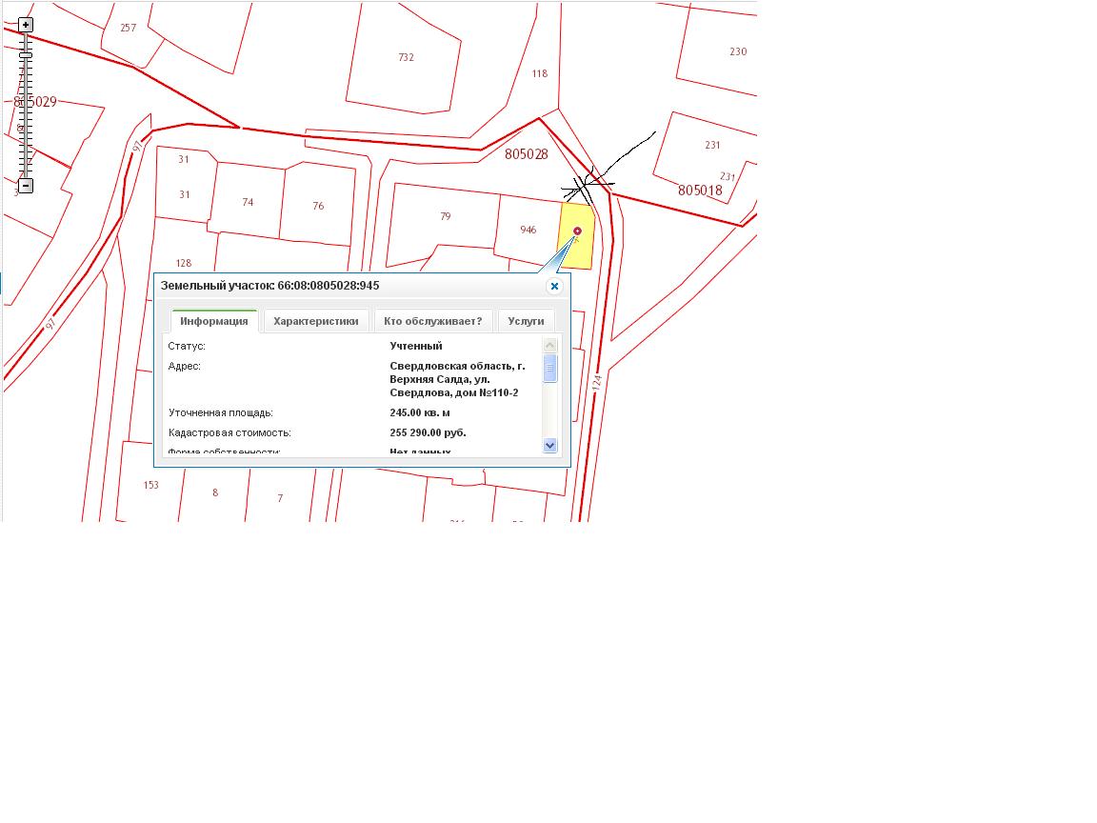Close the land parcel info popup
1097x823 pixels.
click(554, 286)
